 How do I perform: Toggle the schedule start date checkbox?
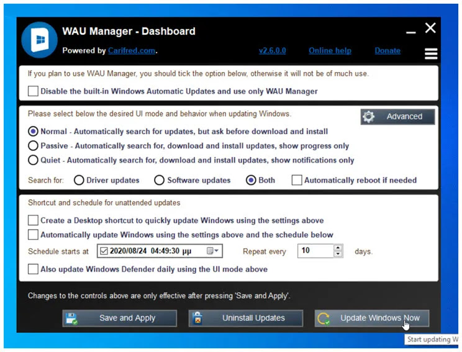point(104,251)
